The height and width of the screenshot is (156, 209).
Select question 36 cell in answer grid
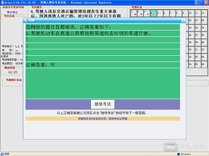[x=204, y=28]
